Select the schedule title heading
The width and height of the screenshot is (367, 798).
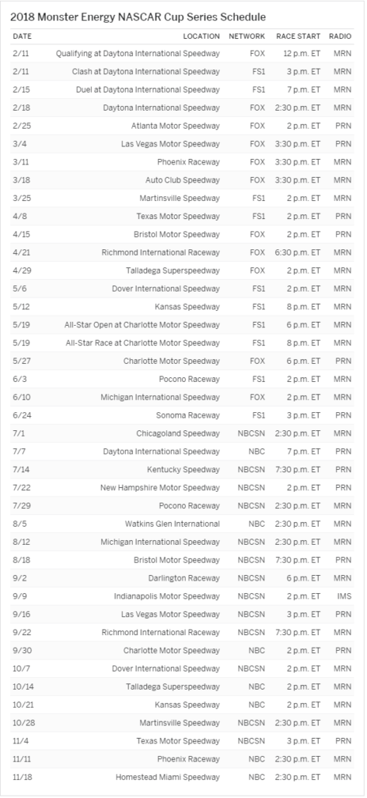(138, 17)
